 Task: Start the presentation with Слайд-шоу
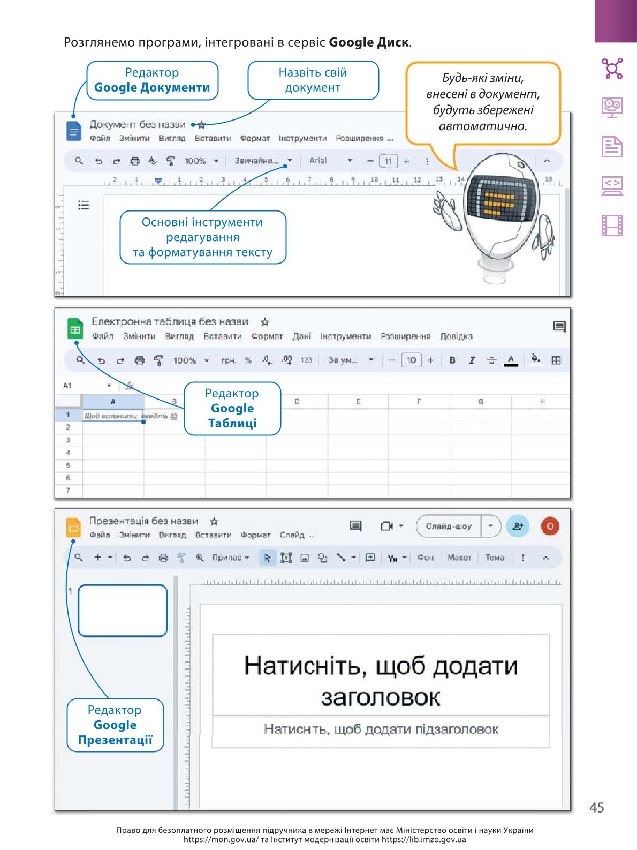pos(449,526)
